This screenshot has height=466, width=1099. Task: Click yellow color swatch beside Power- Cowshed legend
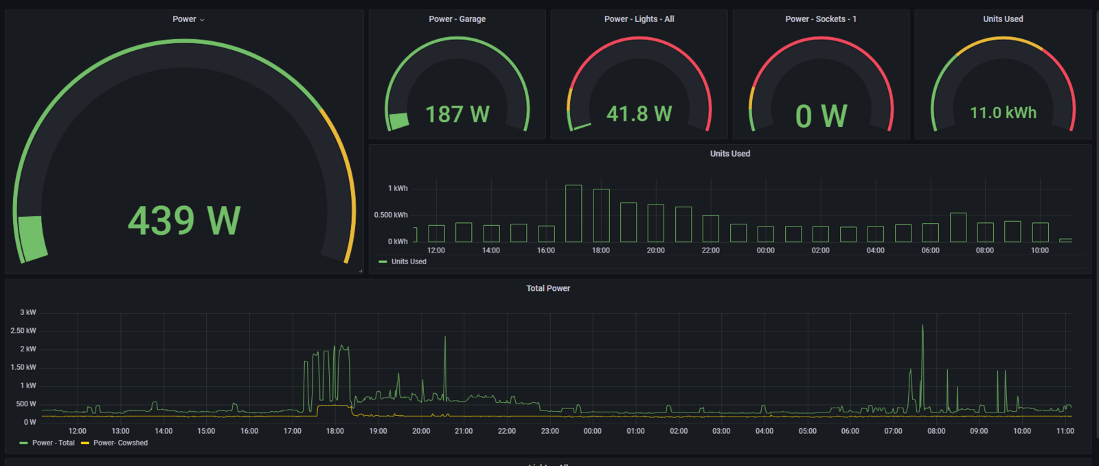click(85, 443)
